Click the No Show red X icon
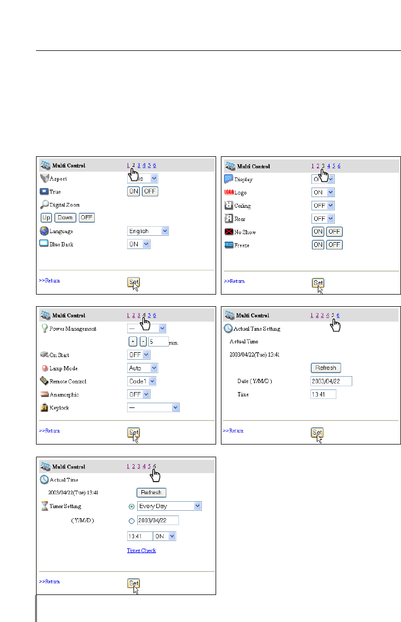Image resolution: width=401 pixels, height=622 pixels. click(x=229, y=232)
